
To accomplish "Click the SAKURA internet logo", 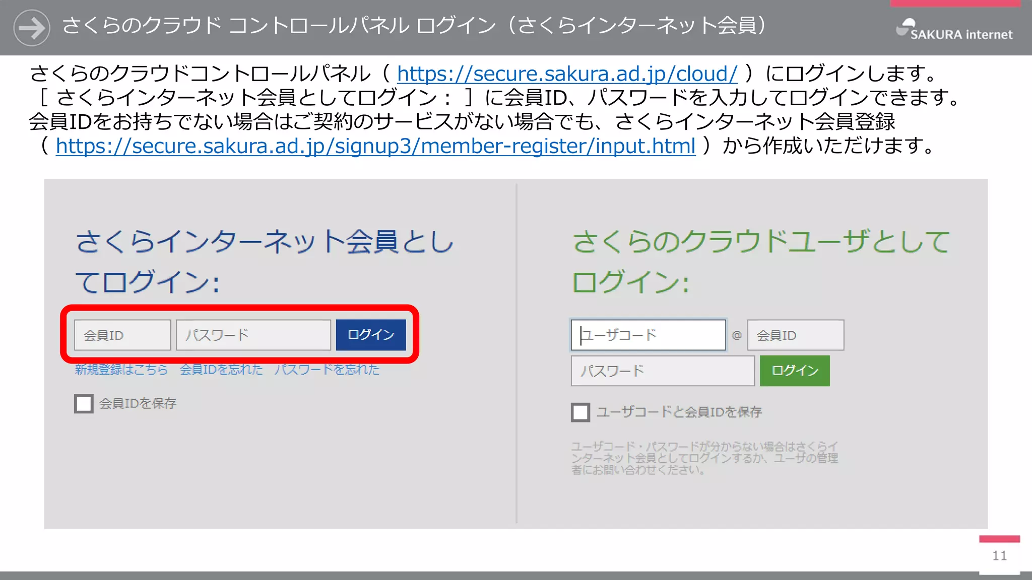I will [x=954, y=30].
